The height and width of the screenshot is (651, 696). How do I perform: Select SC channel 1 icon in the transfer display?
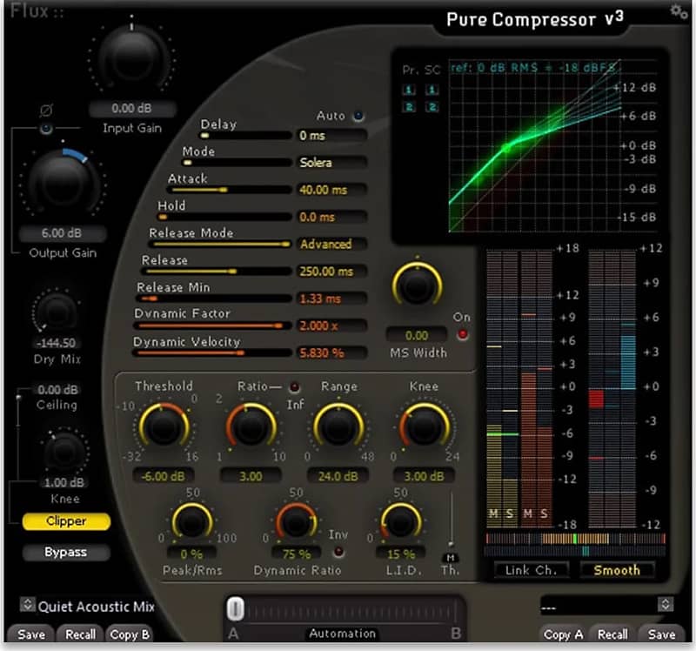click(x=432, y=91)
